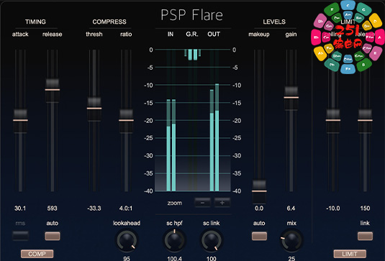
Task: Toggle the COMP section button
Action: pos(37,254)
